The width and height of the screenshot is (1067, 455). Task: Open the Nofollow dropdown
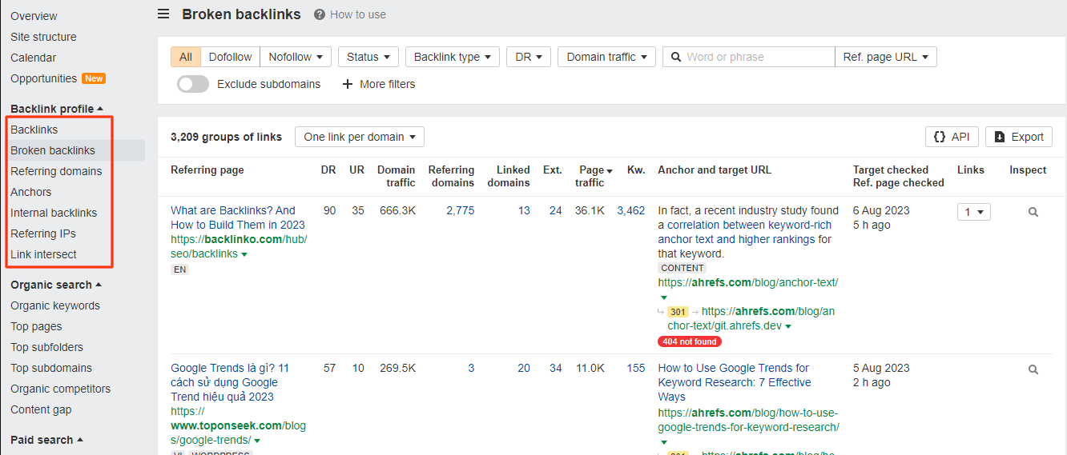coord(296,57)
